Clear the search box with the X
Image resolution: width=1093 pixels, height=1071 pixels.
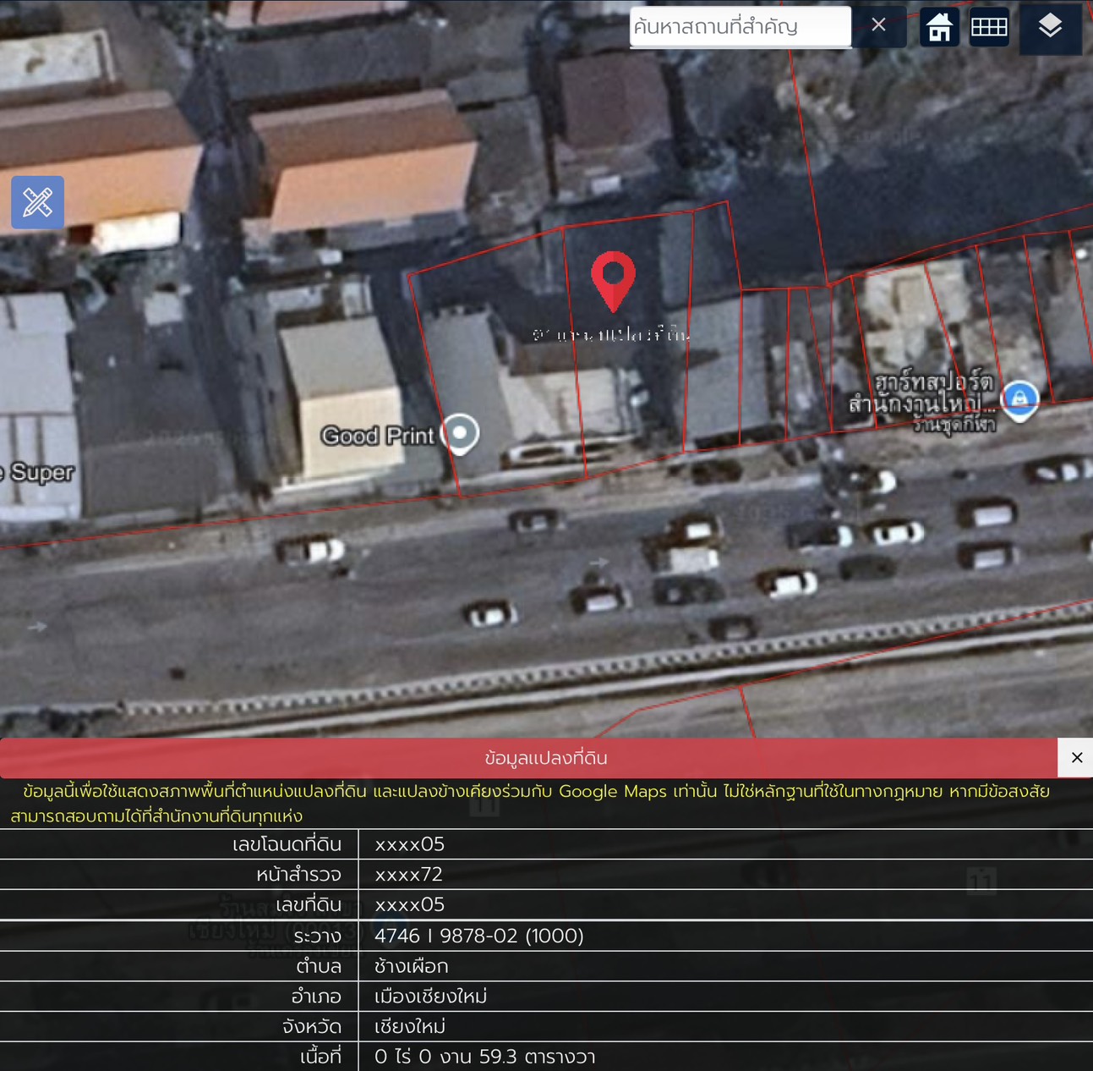click(878, 25)
